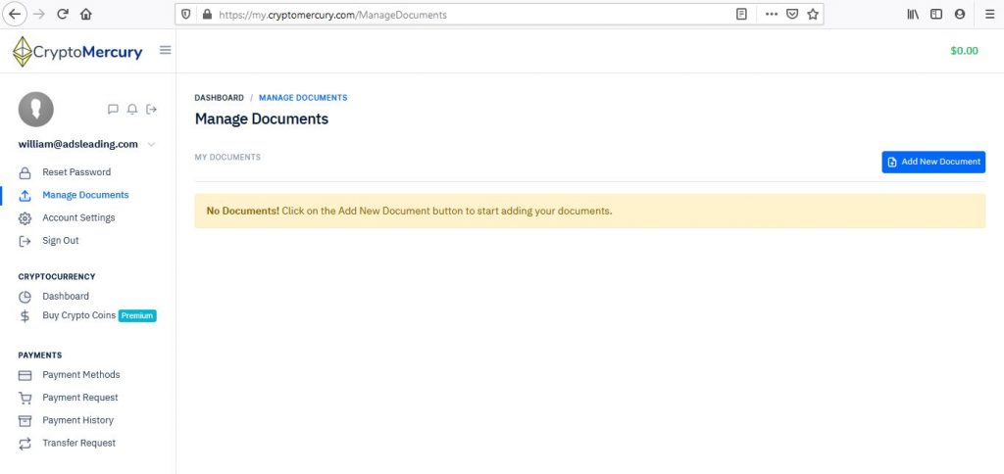Save page to Pocket icon
The image size is (1004, 474).
(792, 14)
